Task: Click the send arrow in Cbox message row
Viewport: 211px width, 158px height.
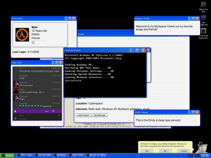Action: (x=59, y=119)
